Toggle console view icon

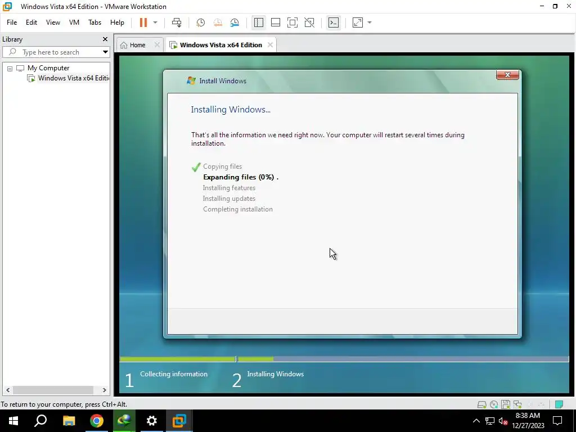point(334,22)
